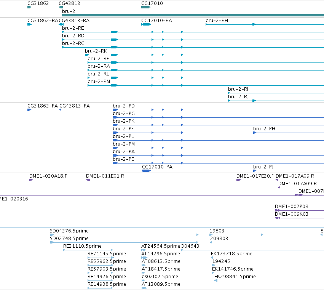Click the 19803 feature label
Screen dimensions: 324x290
[x=217, y=231]
